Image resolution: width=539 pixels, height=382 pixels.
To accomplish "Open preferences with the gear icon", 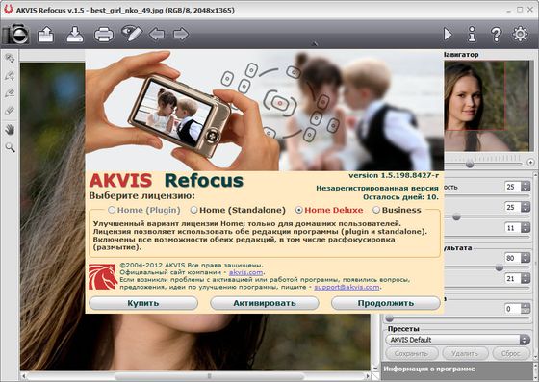I will (x=520, y=34).
